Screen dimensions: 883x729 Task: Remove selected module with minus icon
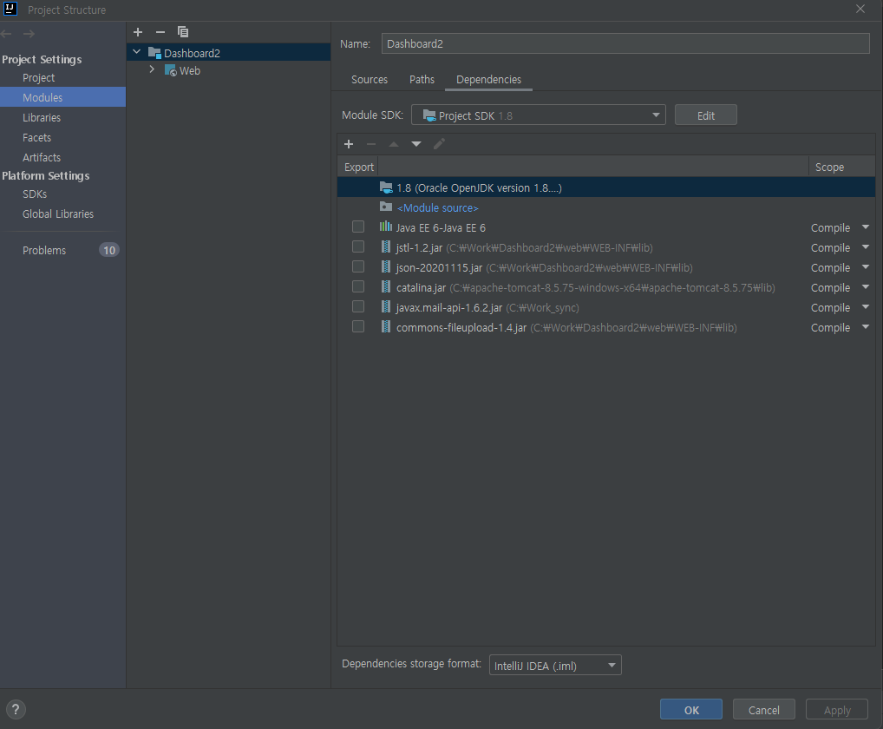(160, 32)
